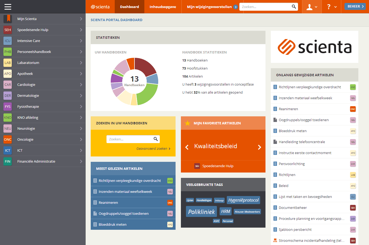This screenshot has height=245, width=369.
Task: Click the Nieuwe Medewerkers tag
Action: [x=247, y=212]
